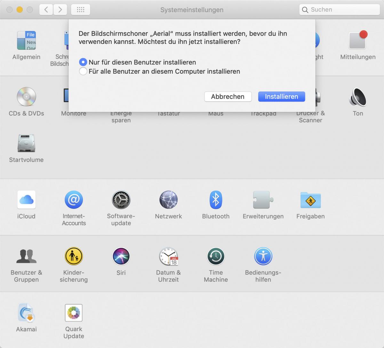Open the Softwareupdate pane

pos(121,200)
